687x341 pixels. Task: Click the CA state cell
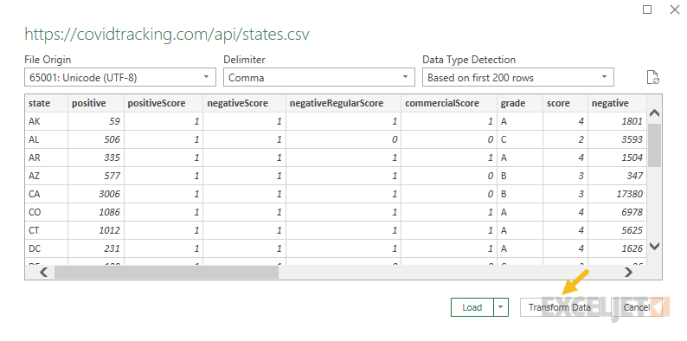pyautogui.click(x=47, y=194)
